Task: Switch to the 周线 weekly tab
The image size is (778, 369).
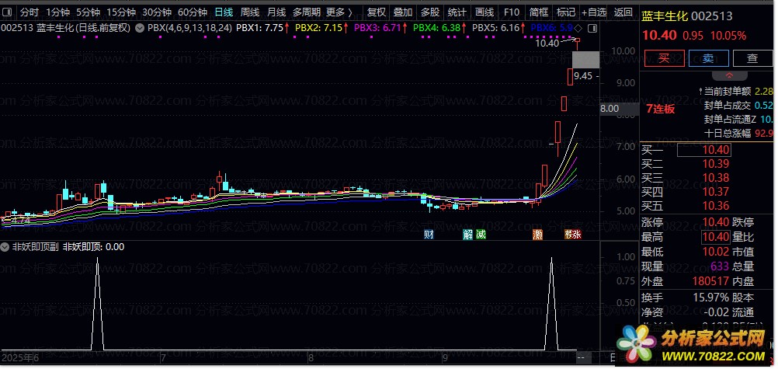Action: [249, 12]
